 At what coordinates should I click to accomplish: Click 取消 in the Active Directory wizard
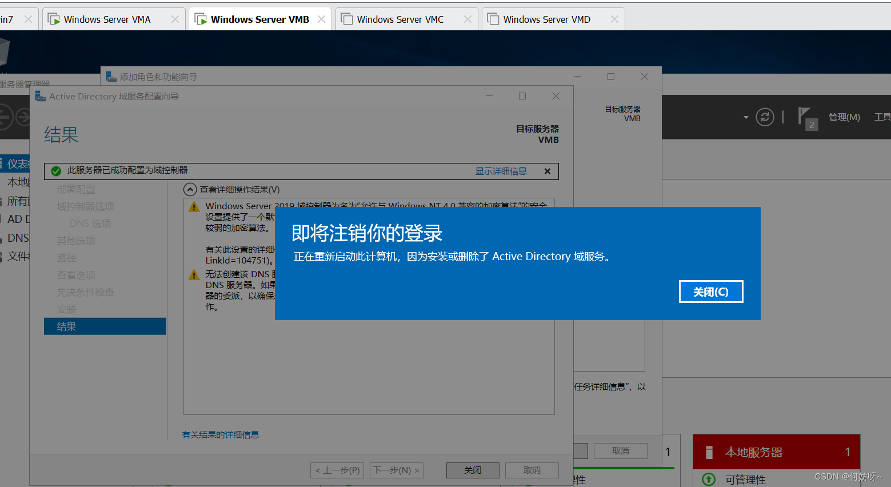pyautogui.click(x=532, y=470)
